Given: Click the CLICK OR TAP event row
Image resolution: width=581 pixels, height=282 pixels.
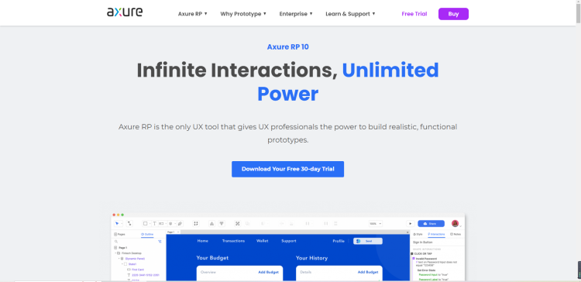Looking at the screenshot, I should click(422, 254).
